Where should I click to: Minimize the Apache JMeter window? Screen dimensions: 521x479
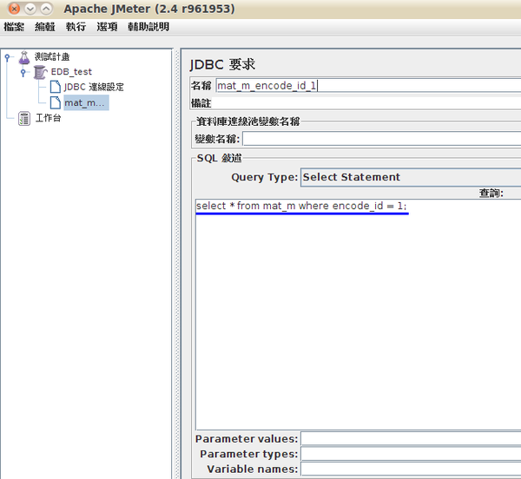point(30,9)
